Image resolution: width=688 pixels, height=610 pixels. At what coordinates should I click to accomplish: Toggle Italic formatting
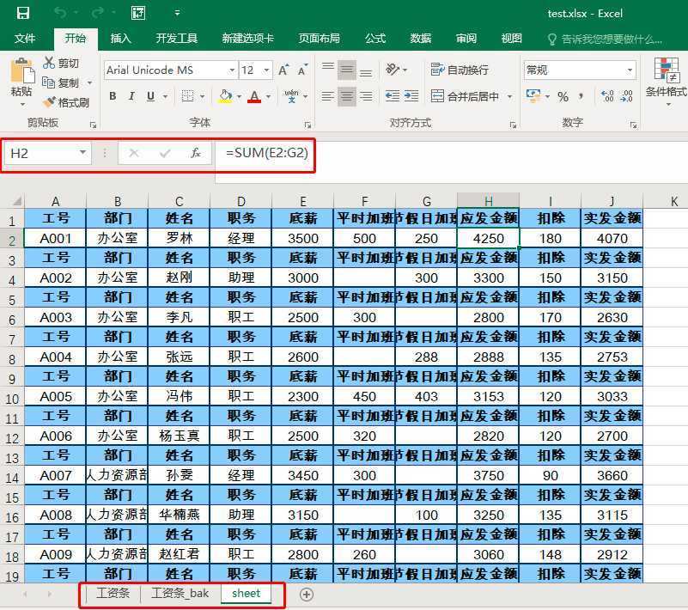point(133,96)
